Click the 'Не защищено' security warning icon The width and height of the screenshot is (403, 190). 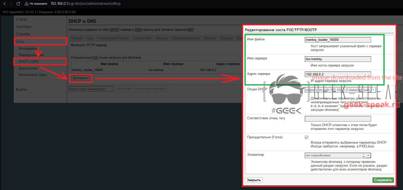tap(27, 4)
